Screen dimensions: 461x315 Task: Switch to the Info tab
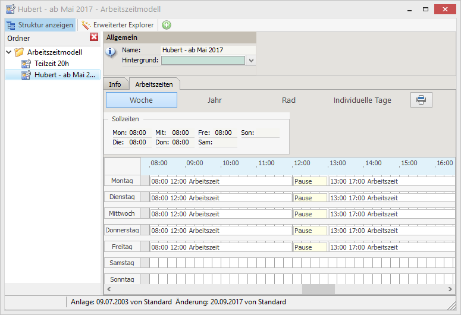click(x=115, y=84)
